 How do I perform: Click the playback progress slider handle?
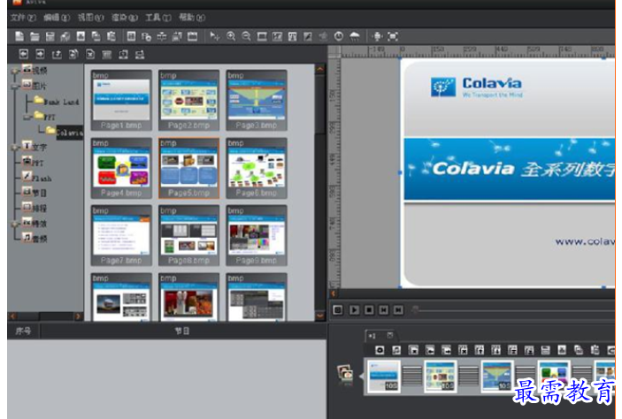click(x=415, y=309)
